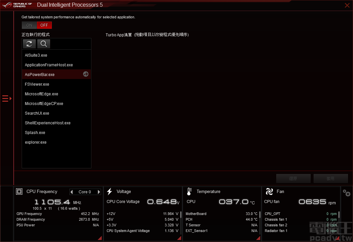
Task: Select FSViewer.exe in the list
Action: pos(56,84)
